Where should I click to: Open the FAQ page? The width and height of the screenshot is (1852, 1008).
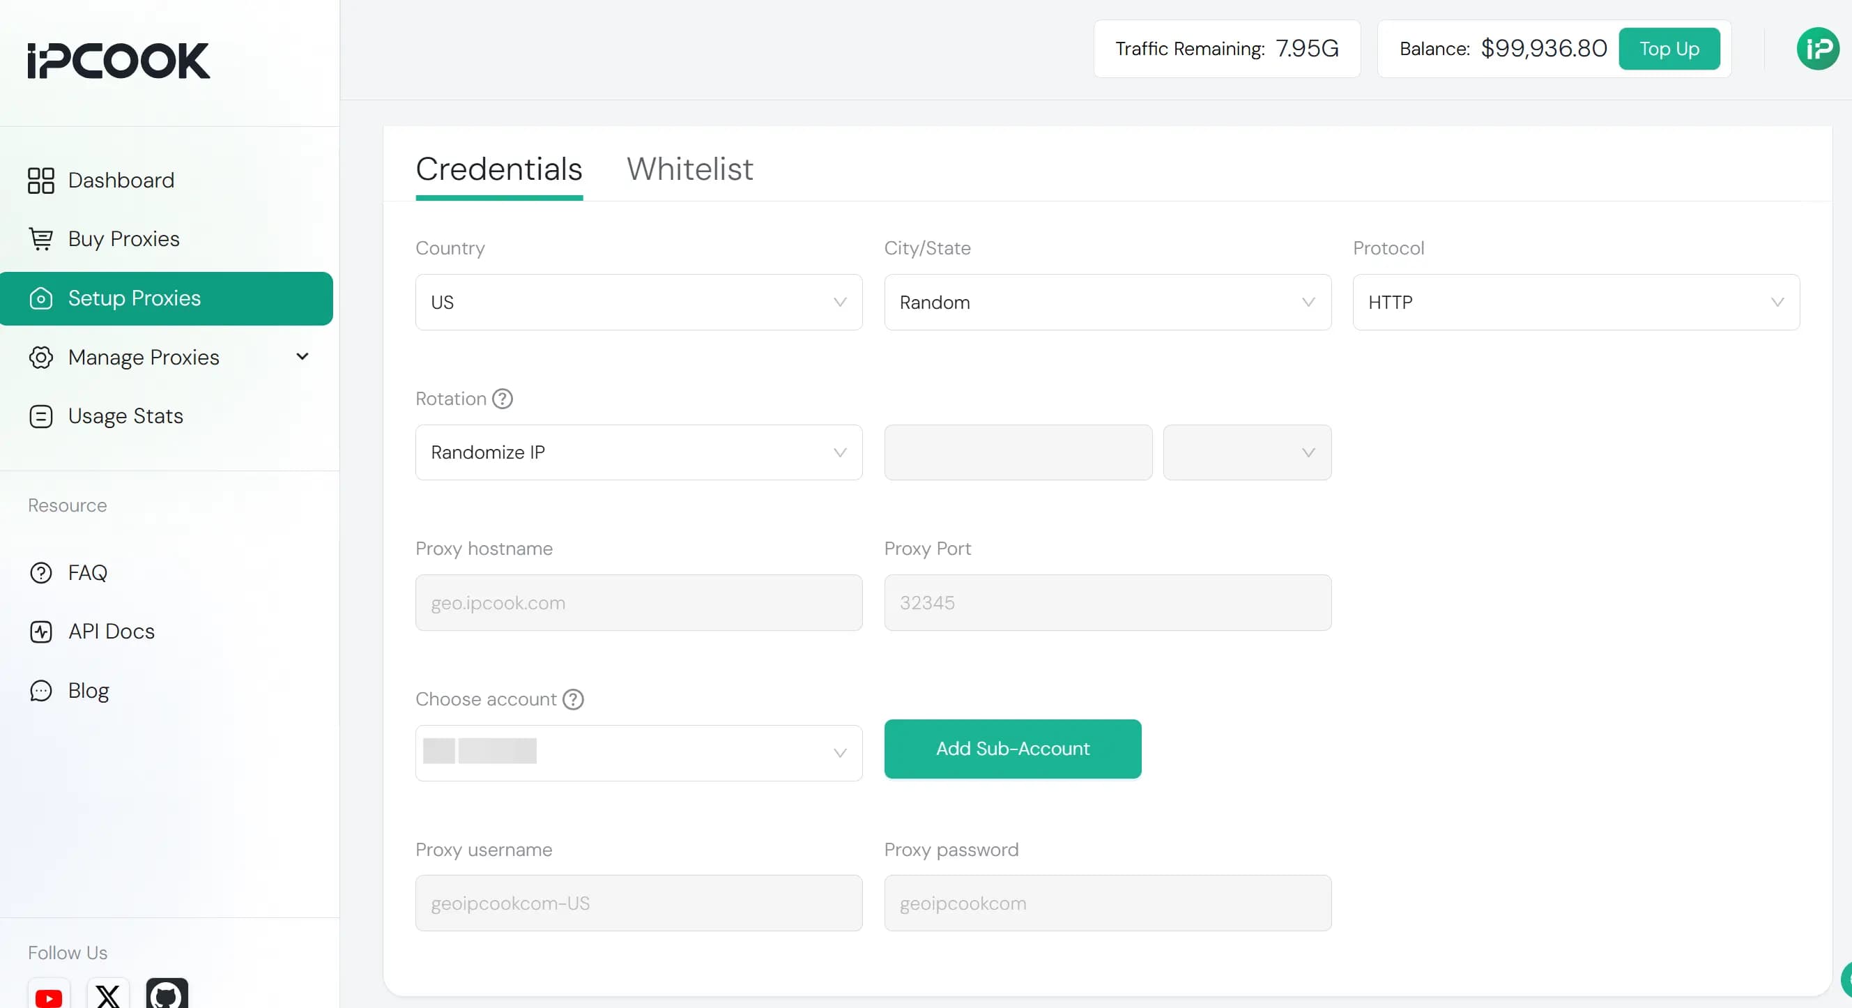click(87, 572)
